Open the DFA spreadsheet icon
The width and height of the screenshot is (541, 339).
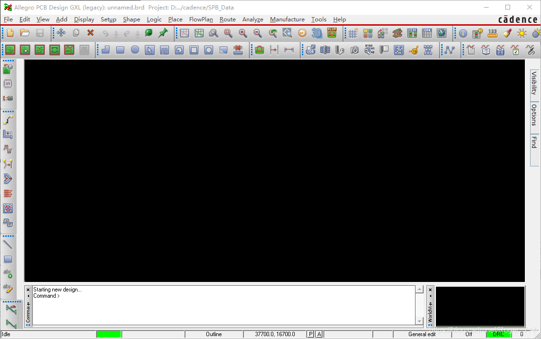427,33
